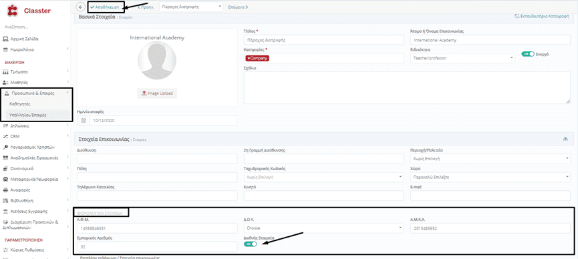Click the Ακαδημαϊκές Εφαρμογές icon
The height and width of the screenshot is (259, 578).
[5, 158]
